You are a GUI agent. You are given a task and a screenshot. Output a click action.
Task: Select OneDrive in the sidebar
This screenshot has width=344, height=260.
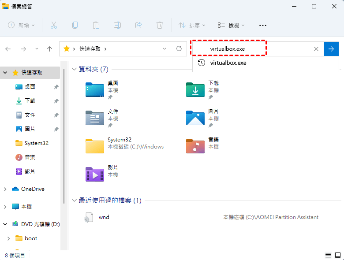pos(28,189)
